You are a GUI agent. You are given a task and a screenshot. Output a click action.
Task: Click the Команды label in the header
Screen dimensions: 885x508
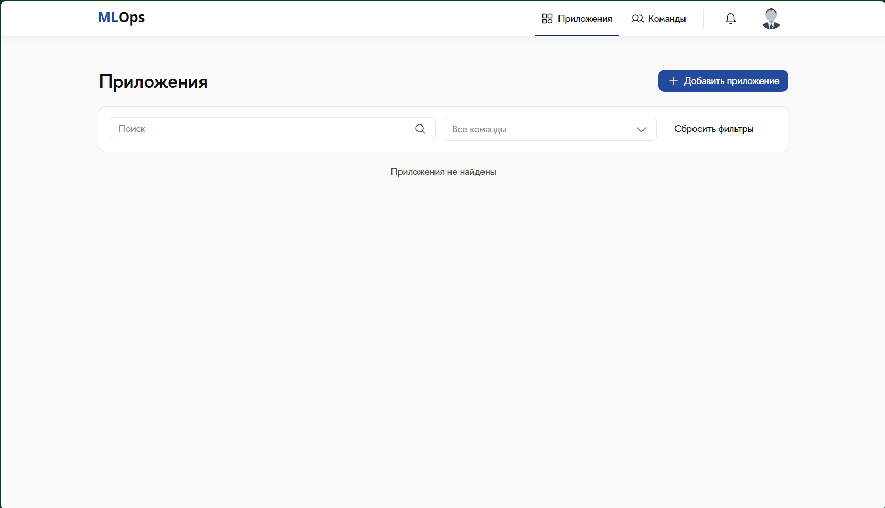(x=667, y=19)
